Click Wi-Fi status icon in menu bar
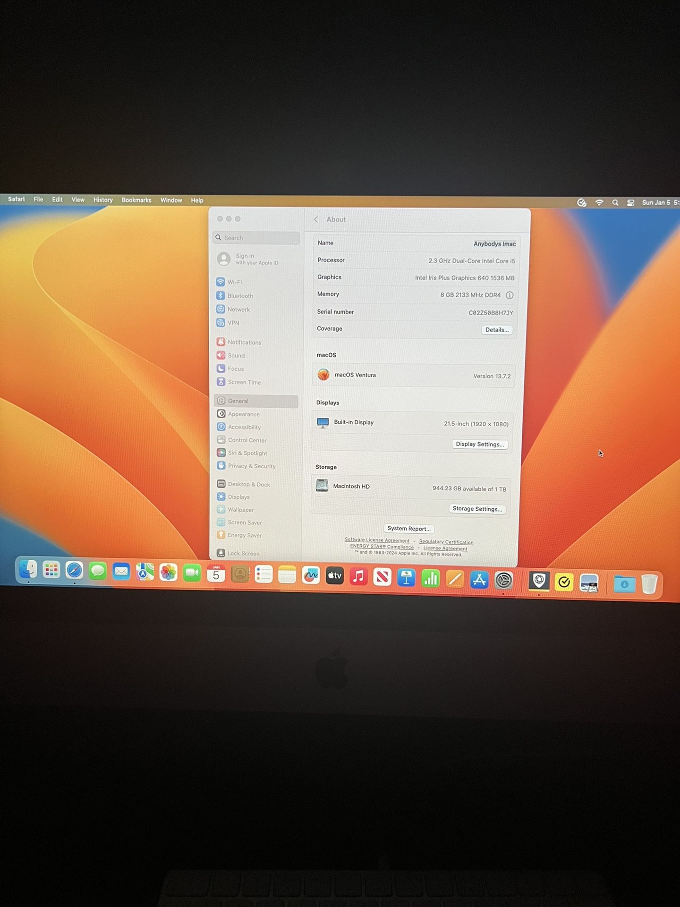Screen dimensions: 680x907 599,203
